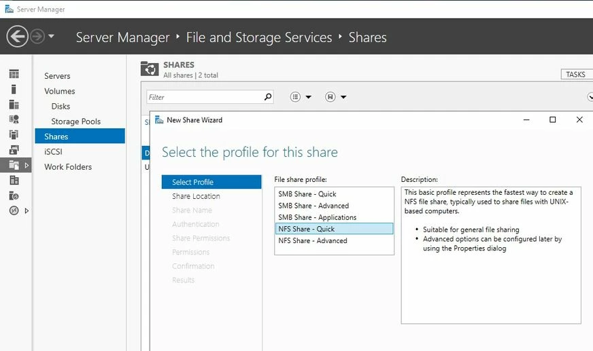Click the back navigation arrow
593x351 pixels.
17,37
